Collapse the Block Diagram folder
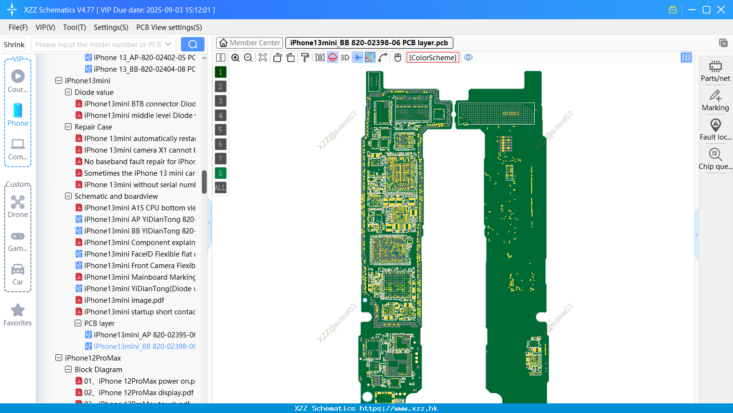This screenshot has width=733, height=413. (x=68, y=370)
